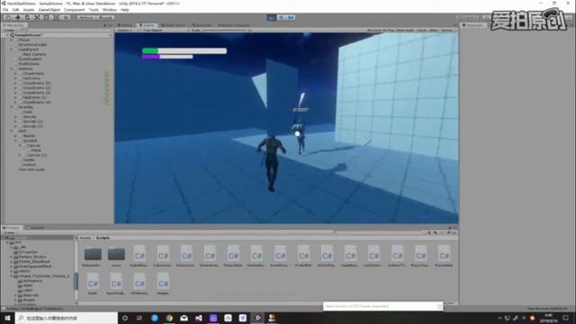Select Main Camera in Hierarchy
The height and width of the screenshot is (324, 576).
pos(34,54)
